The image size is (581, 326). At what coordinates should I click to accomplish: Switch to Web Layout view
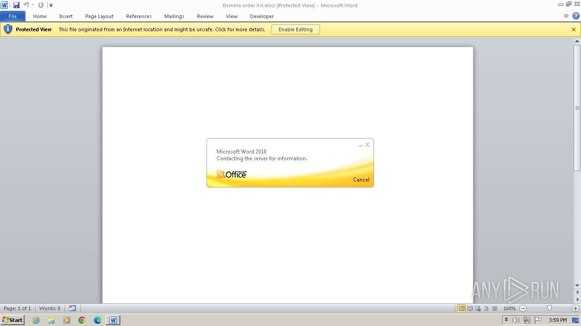coord(478,308)
